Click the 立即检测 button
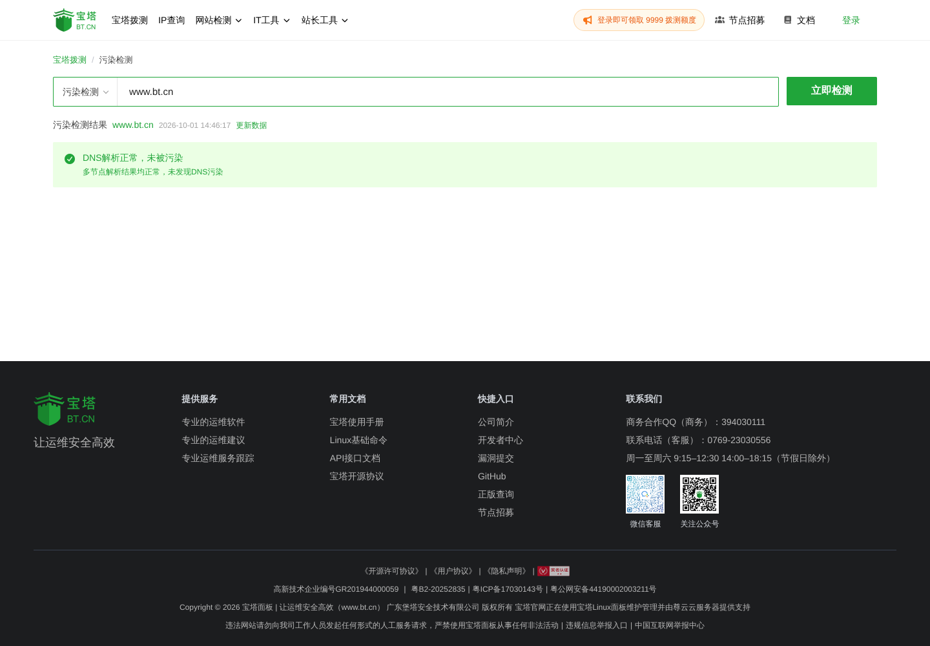The height and width of the screenshot is (646, 930). [x=832, y=91]
